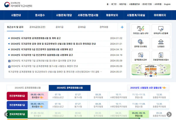Screen dimensions: 176x120
Task: Expand the 시험안내 main menu
Action: 16,15
